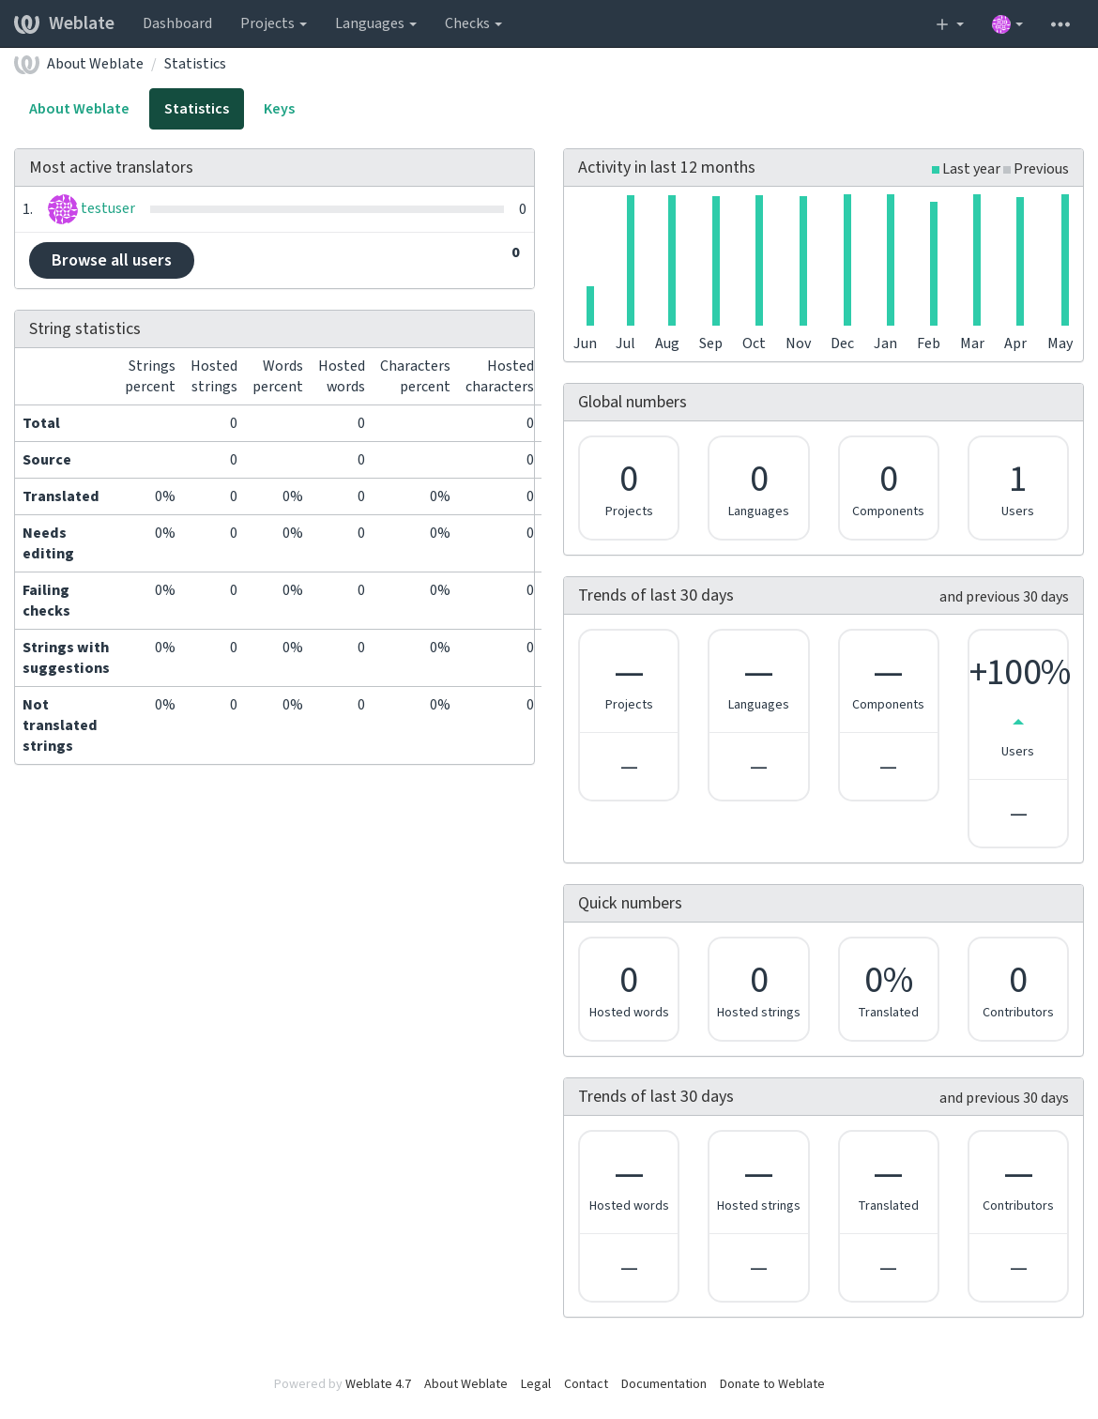The image size is (1098, 1419).
Task: Open testuser profile link
Action: 108,208
